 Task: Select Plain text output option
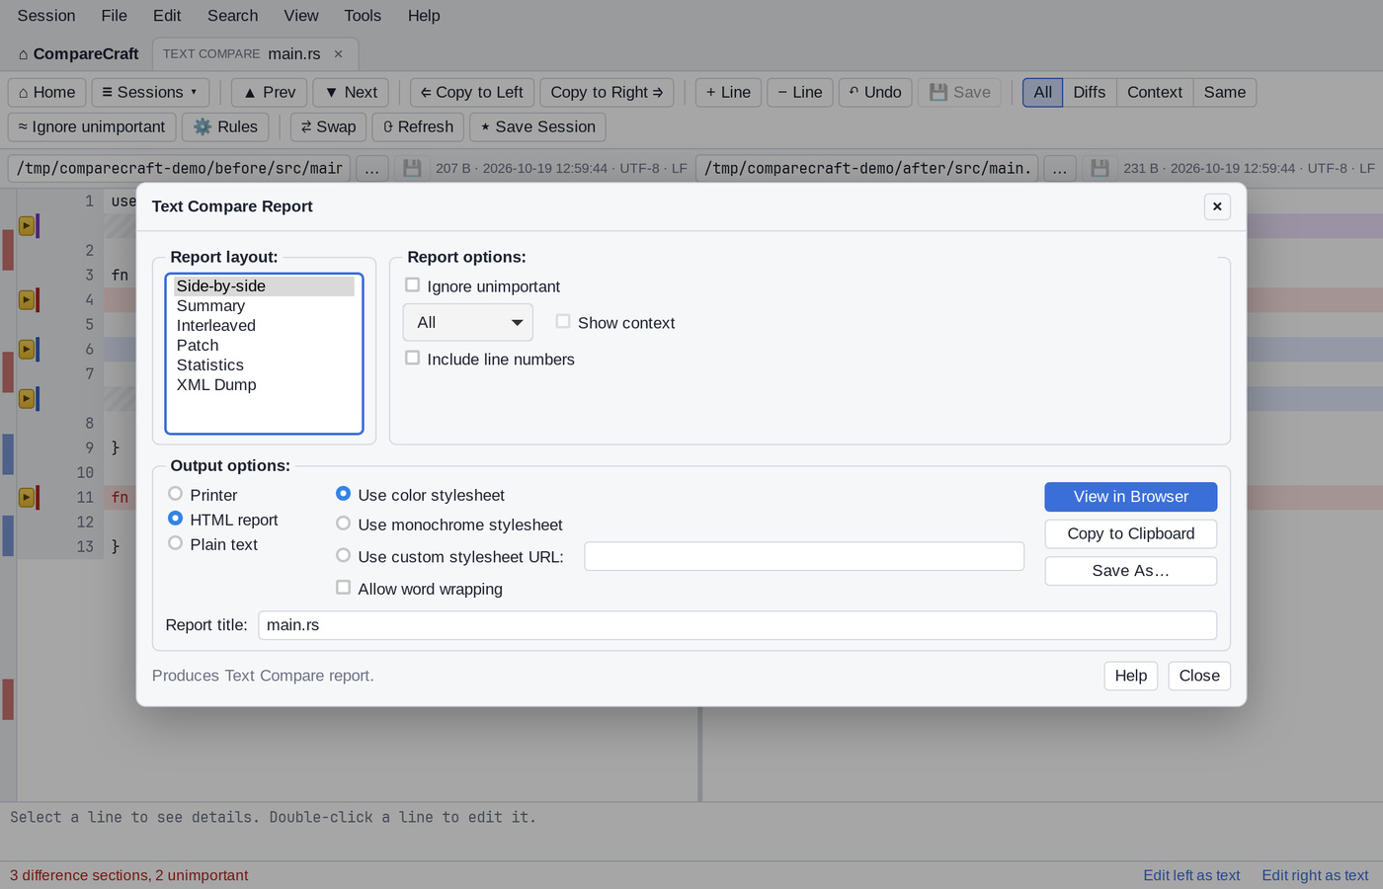click(x=176, y=543)
